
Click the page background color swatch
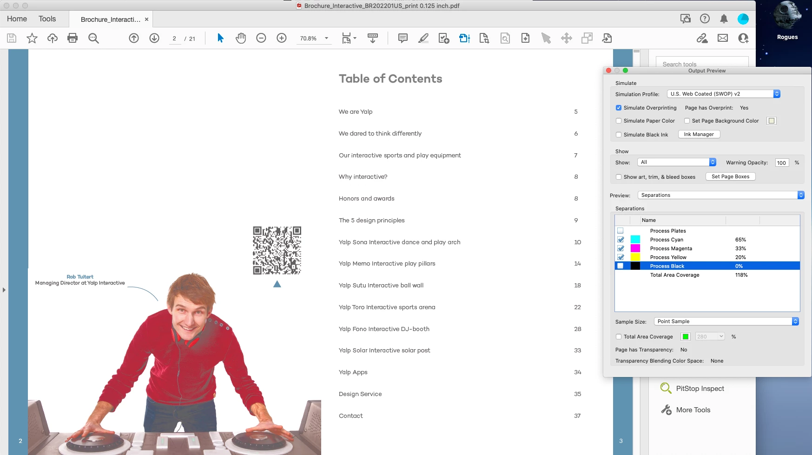772,121
